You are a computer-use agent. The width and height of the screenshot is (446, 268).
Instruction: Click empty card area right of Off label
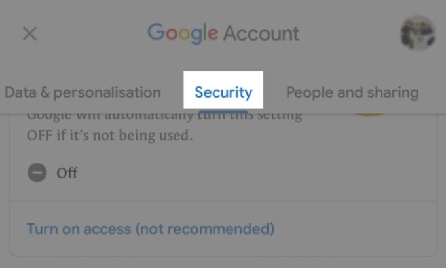pos(256,173)
